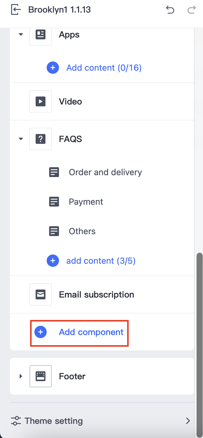Image resolution: width=203 pixels, height=438 pixels.
Task: Select the Apps section icon
Action: pos(41,35)
